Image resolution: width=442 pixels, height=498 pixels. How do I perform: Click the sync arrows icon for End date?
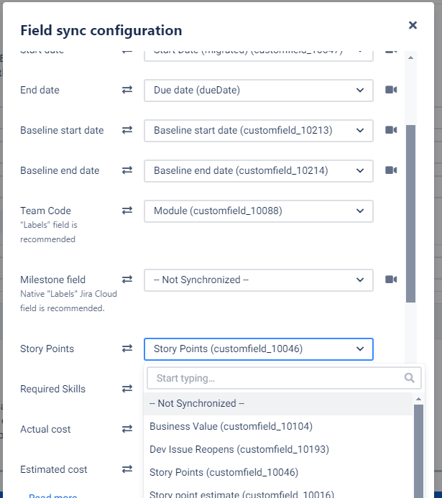[127, 90]
